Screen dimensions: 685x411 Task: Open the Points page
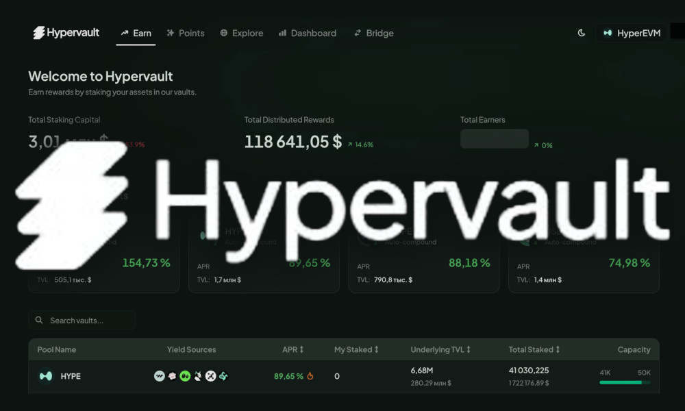click(185, 33)
